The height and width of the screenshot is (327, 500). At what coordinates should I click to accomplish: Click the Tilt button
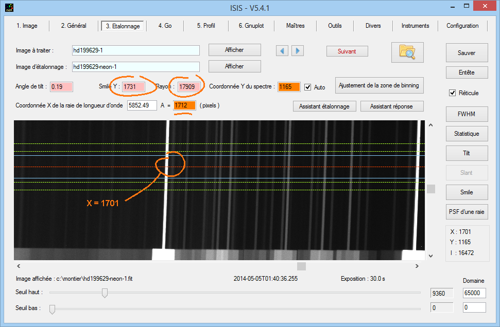click(467, 153)
